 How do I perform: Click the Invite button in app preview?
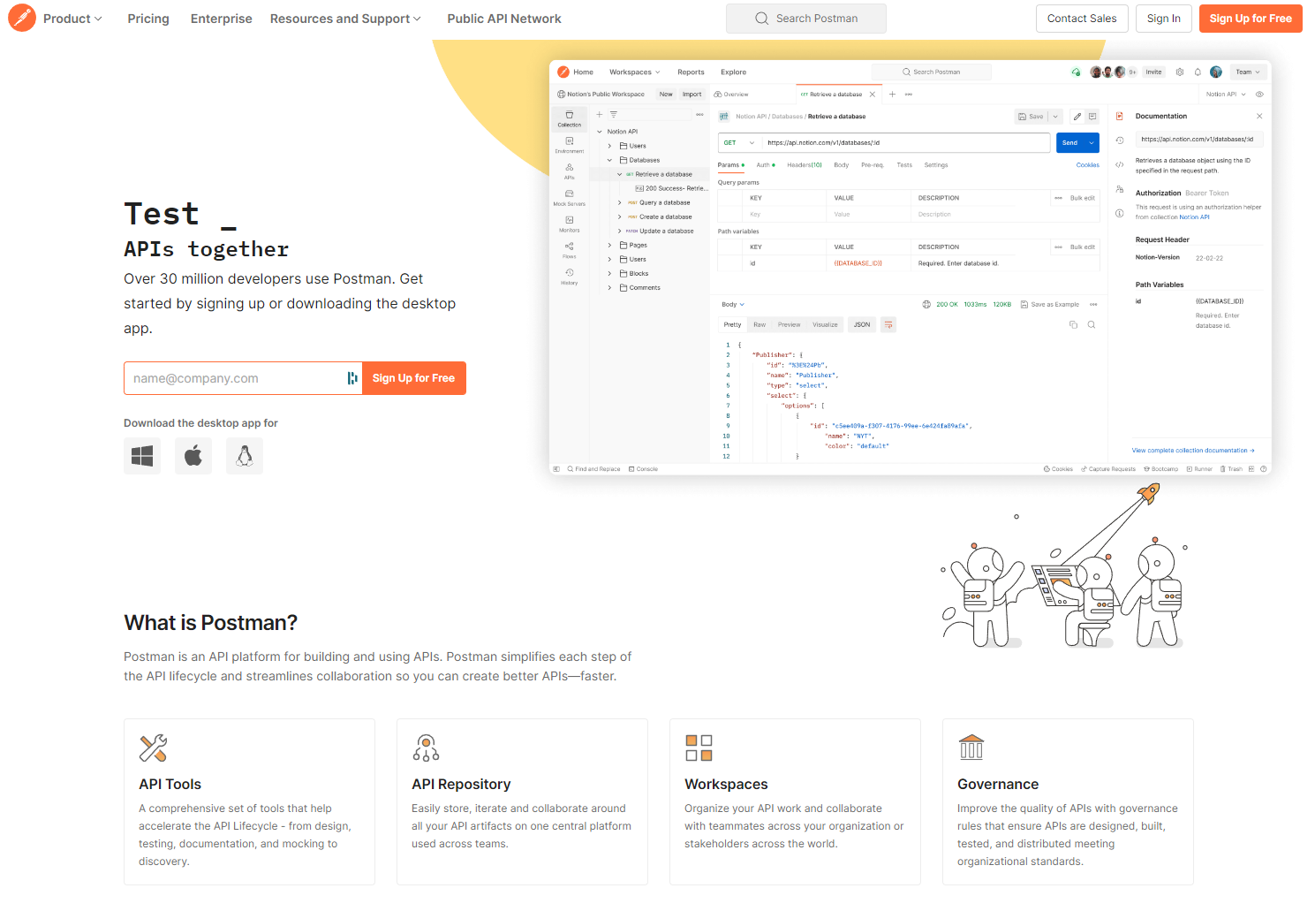click(1154, 72)
